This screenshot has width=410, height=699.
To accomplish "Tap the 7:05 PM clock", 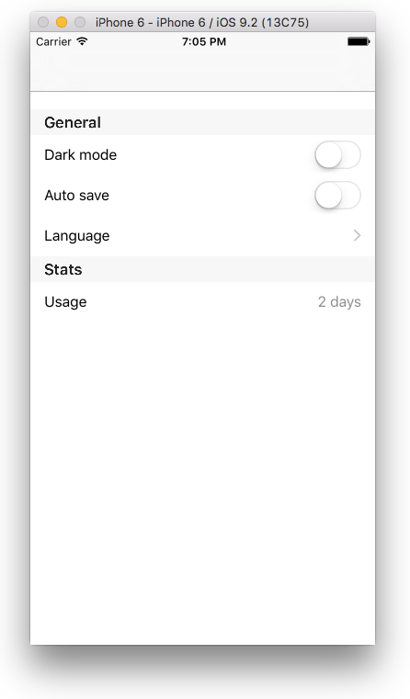I will [x=204, y=42].
